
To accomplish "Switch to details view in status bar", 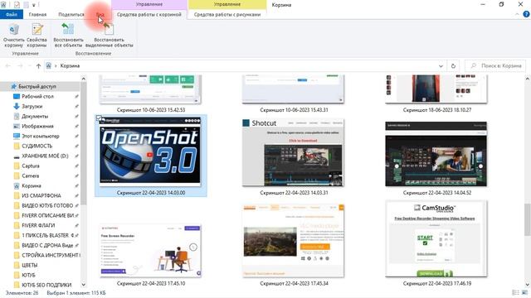I will [x=516, y=292].
